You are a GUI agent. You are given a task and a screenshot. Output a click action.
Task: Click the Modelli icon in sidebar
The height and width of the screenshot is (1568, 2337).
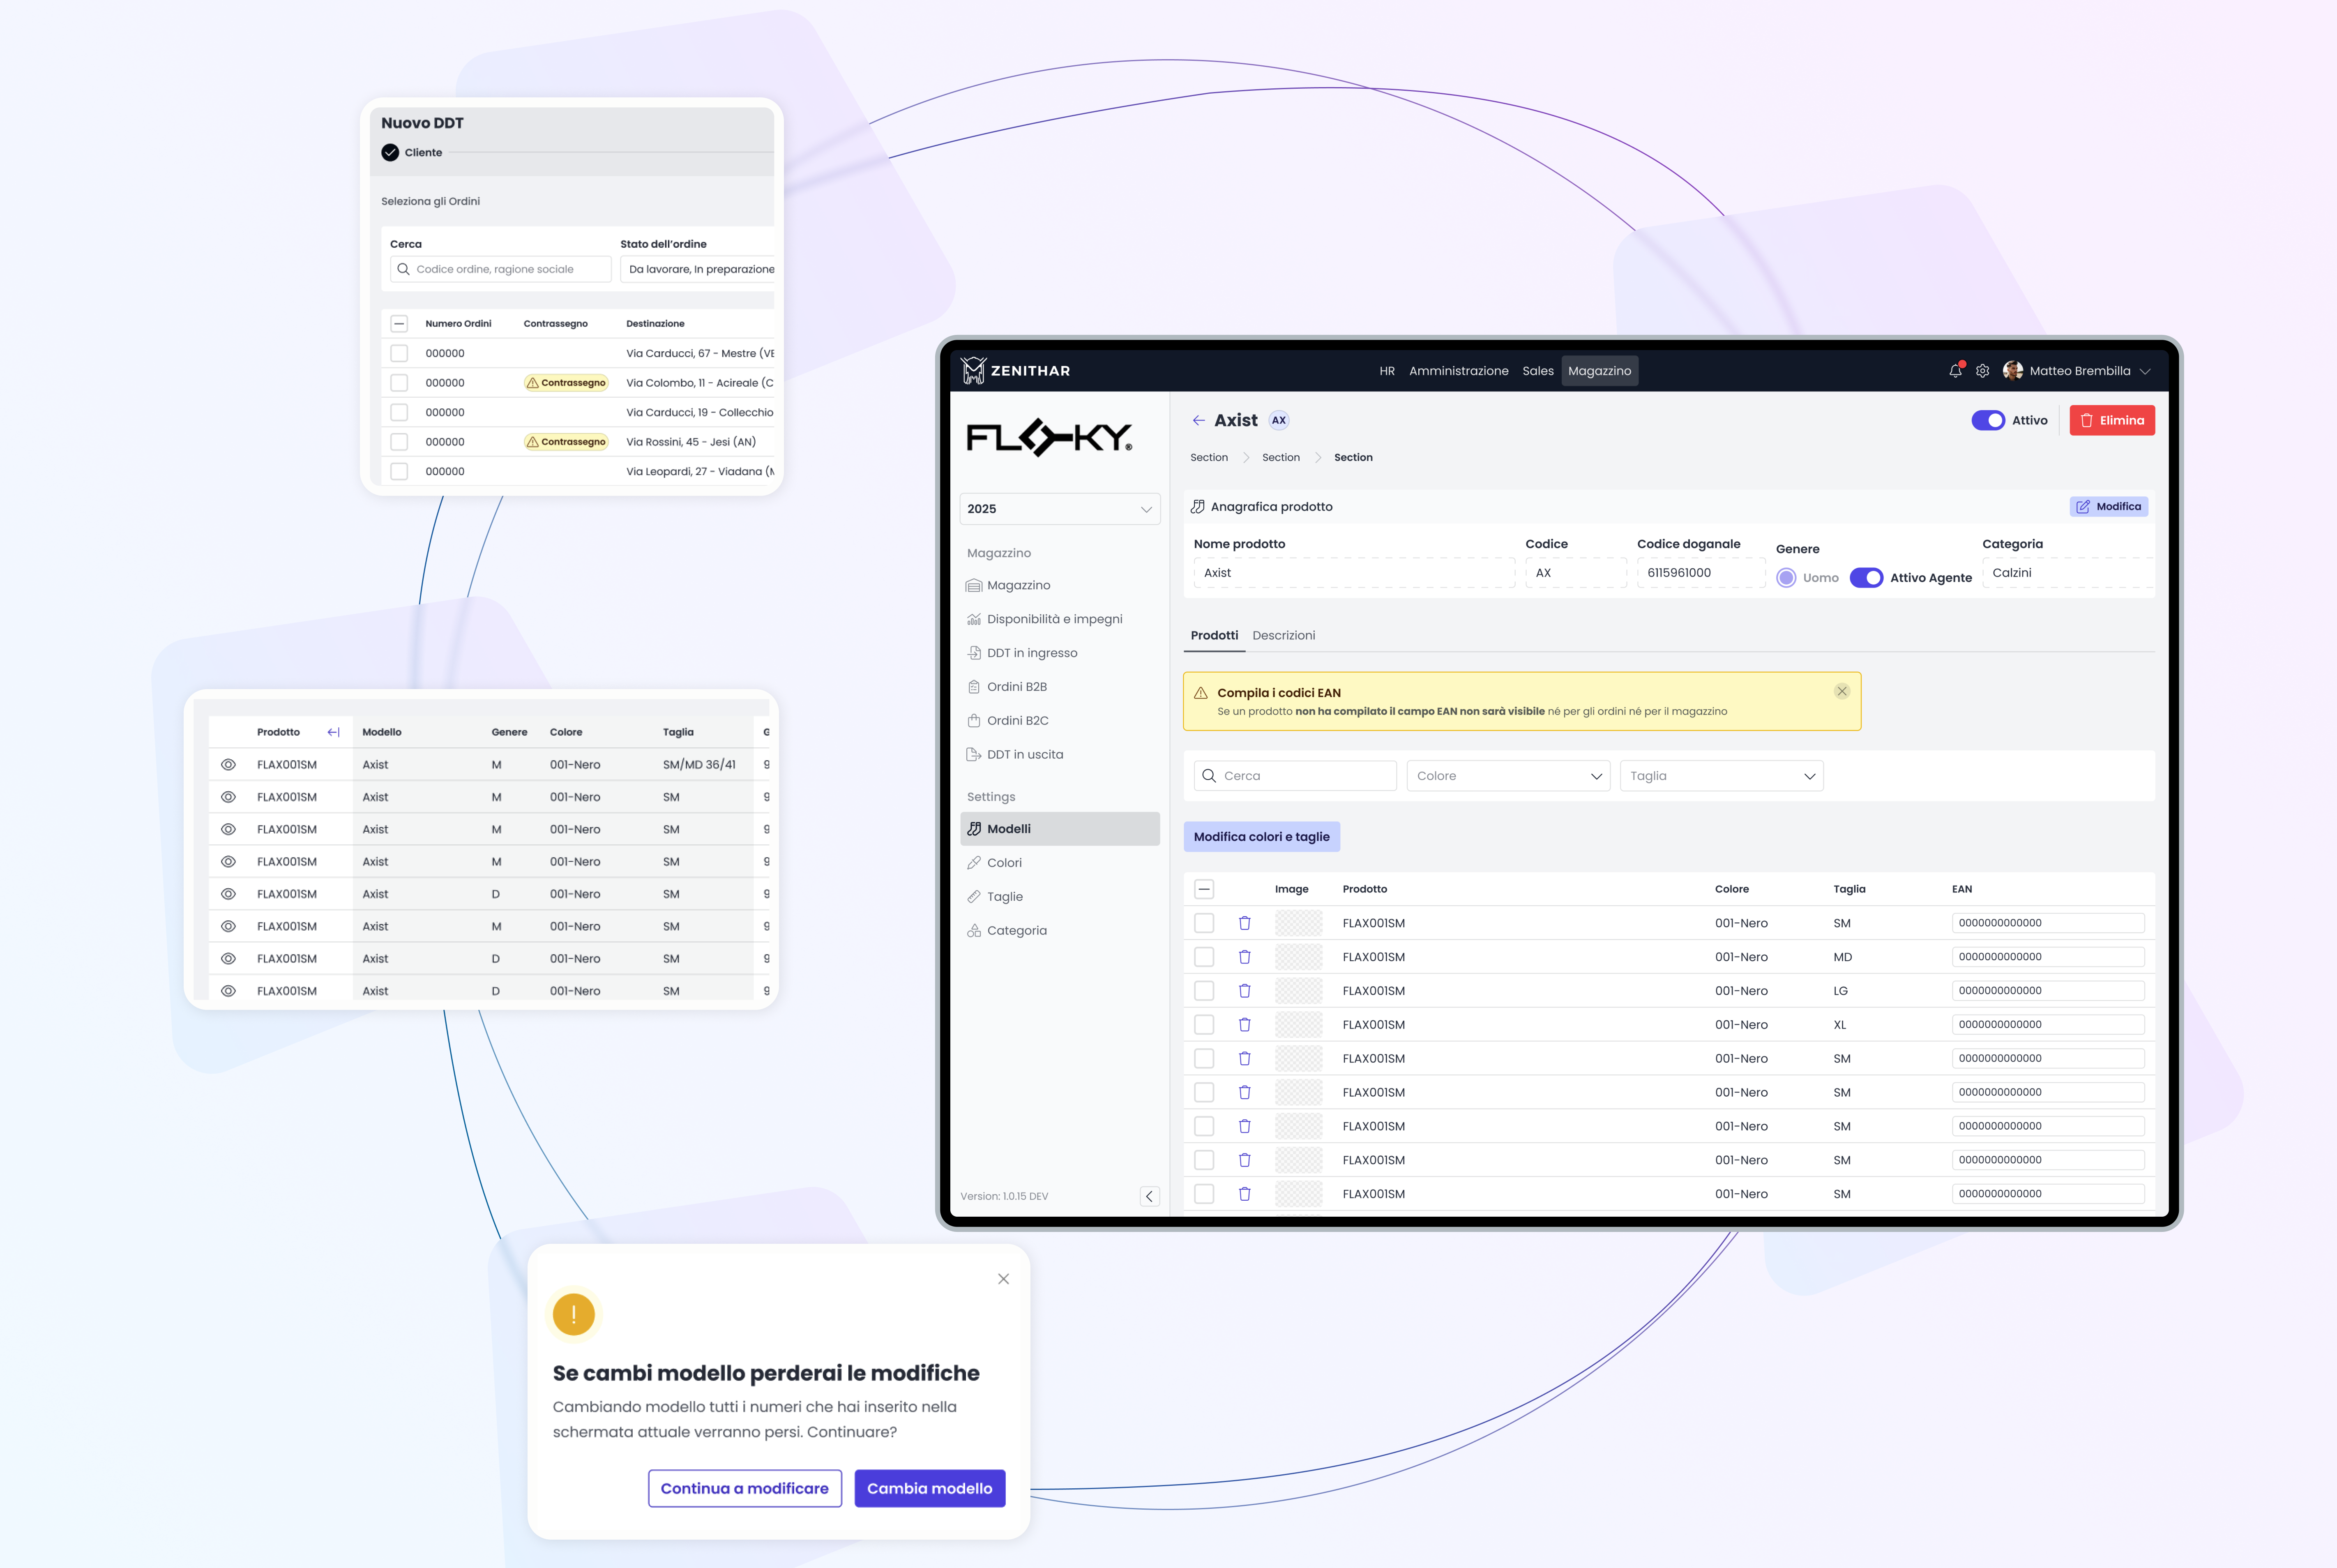[x=974, y=829]
